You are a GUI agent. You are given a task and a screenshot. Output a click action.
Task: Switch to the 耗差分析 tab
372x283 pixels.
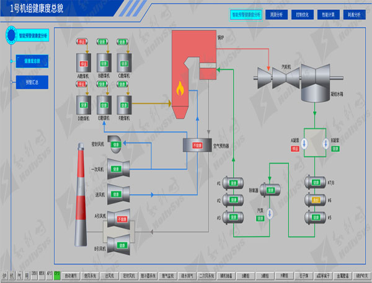355,15
